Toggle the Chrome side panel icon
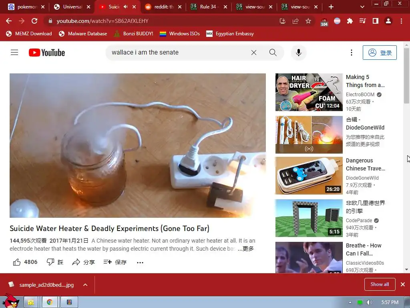410x308 pixels. pos(376,21)
